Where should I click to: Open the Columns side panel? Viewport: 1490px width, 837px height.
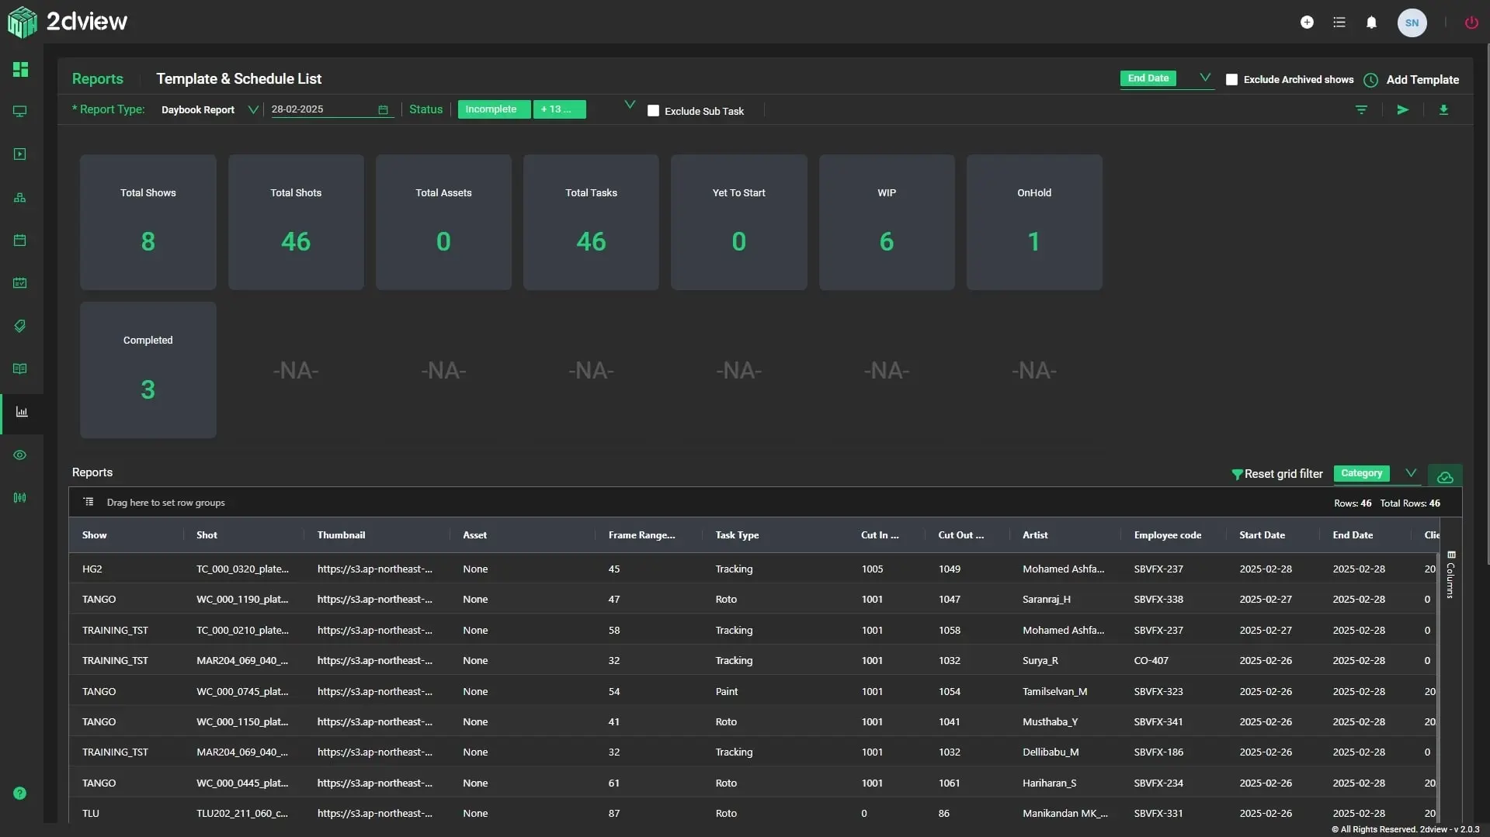(1450, 575)
